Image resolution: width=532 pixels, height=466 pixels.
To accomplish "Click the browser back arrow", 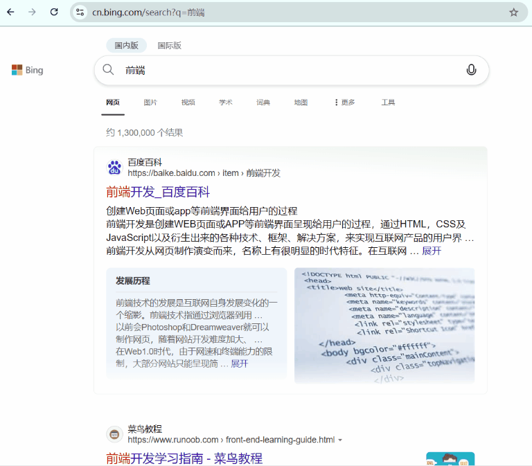I will (x=10, y=12).
